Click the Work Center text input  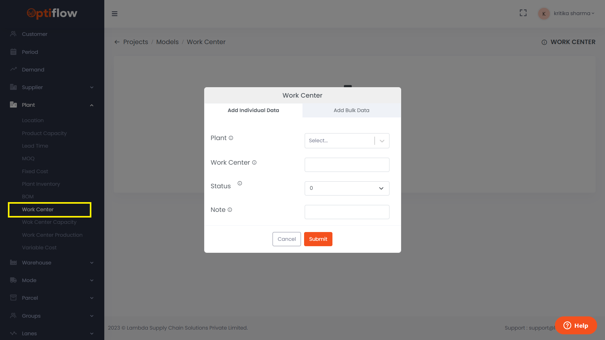347,165
